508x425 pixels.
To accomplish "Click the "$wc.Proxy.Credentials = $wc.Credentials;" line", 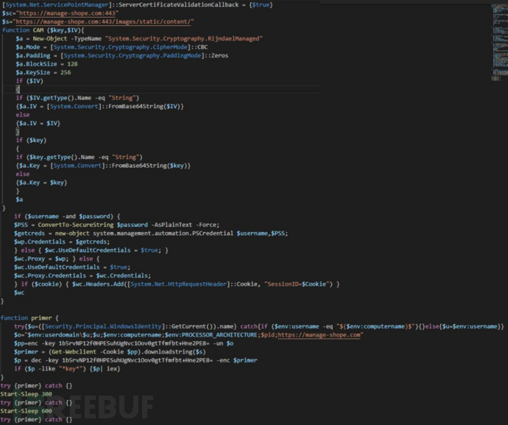I will coord(82,275).
